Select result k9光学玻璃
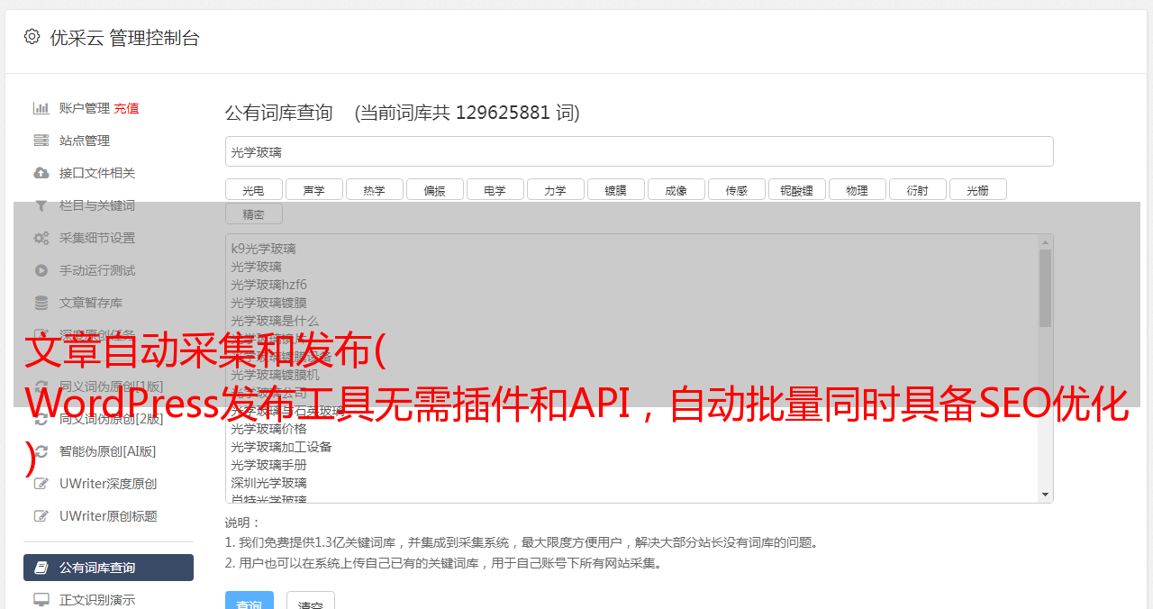This screenshot has height=609, width=1153. coord(263,249)
